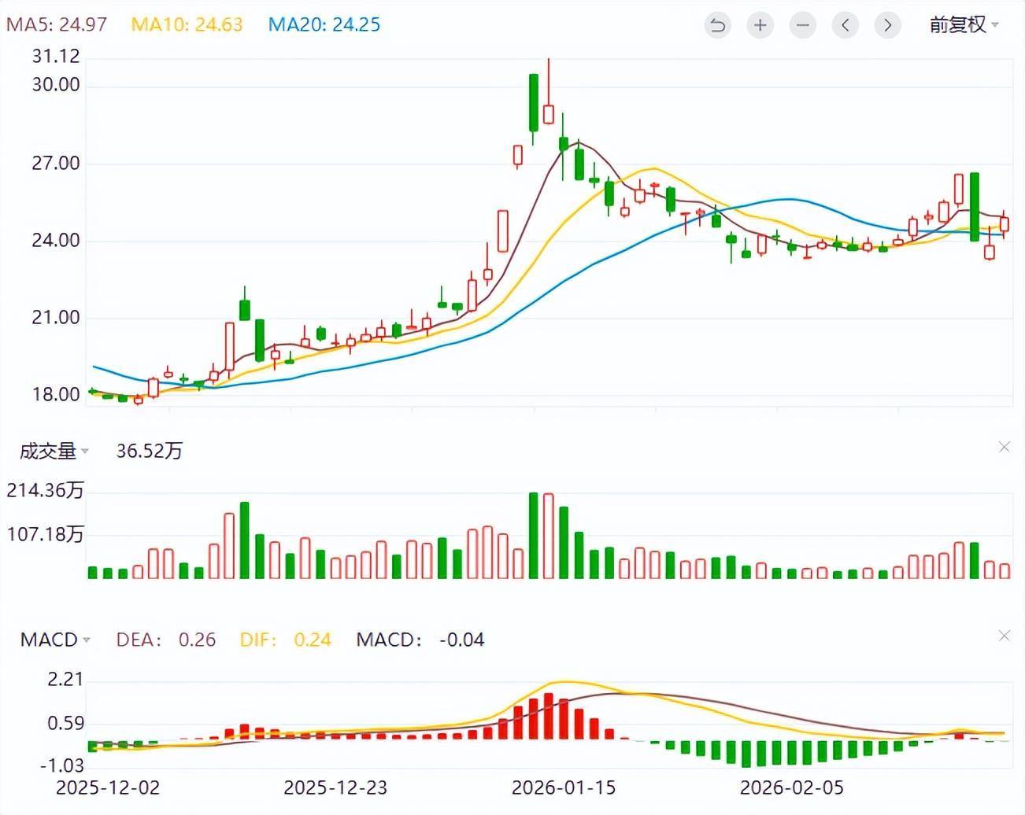This screenshot has width=1025, height=815.
Task: Click the MA10: 24.63 label
Action: point(187,24)
